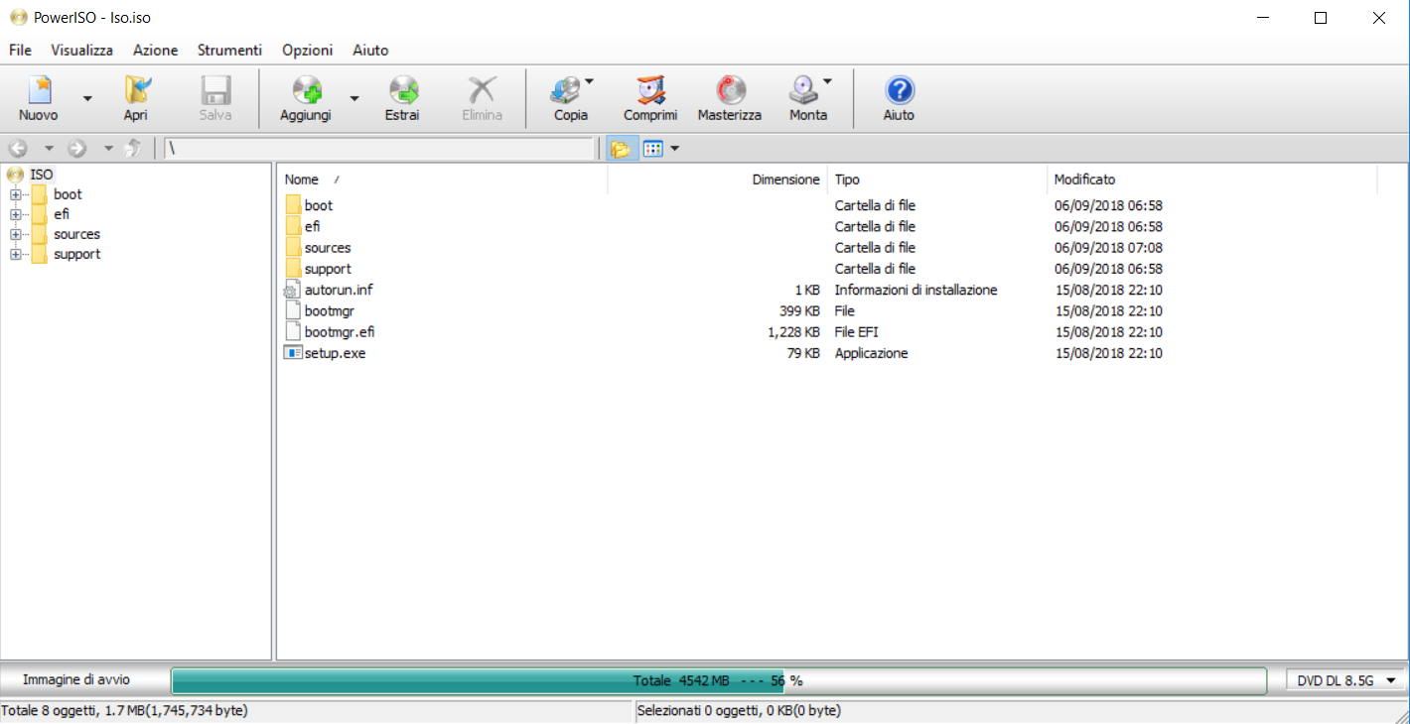Open the Opzioni menu
The height and width of the screenshot is (724, 1410).
[x=308, y=50]
